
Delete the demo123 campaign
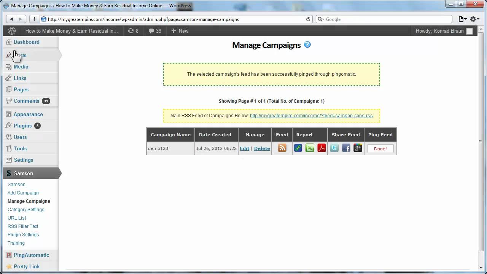tap(262, 148)
